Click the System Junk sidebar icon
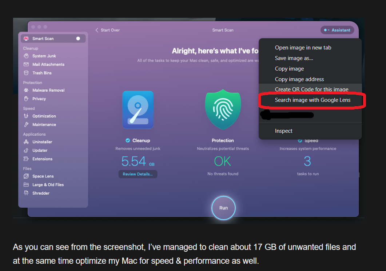Image resolution: width=386 pixels, height=271 pixels. (26, 56)
